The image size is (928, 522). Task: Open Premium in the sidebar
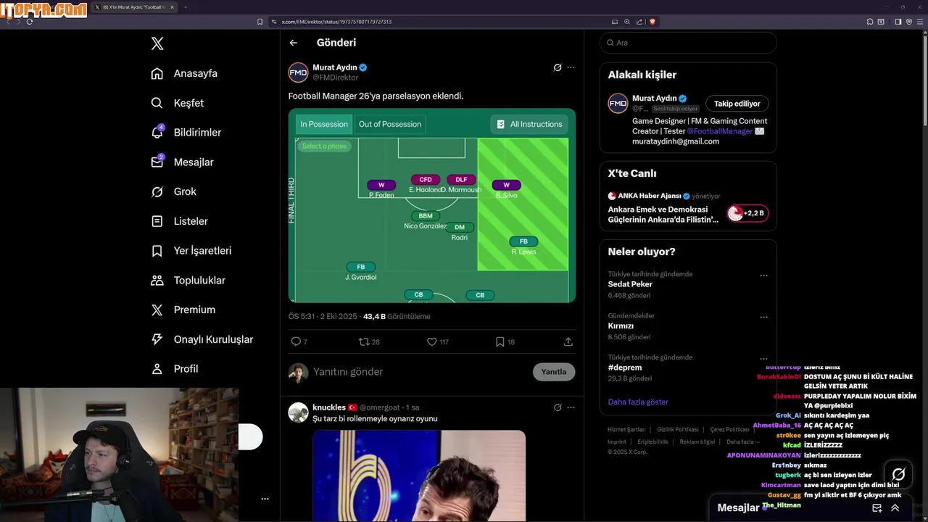pos(183,310)
